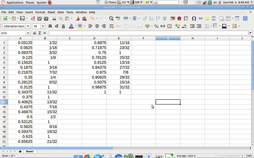This screenshot has height=158, width=254.
Task: Open the Tools menu
Action: [x=70, y=12]
